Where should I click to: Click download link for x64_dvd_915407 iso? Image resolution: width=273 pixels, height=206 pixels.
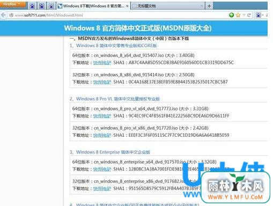click(x=102, y=63)
